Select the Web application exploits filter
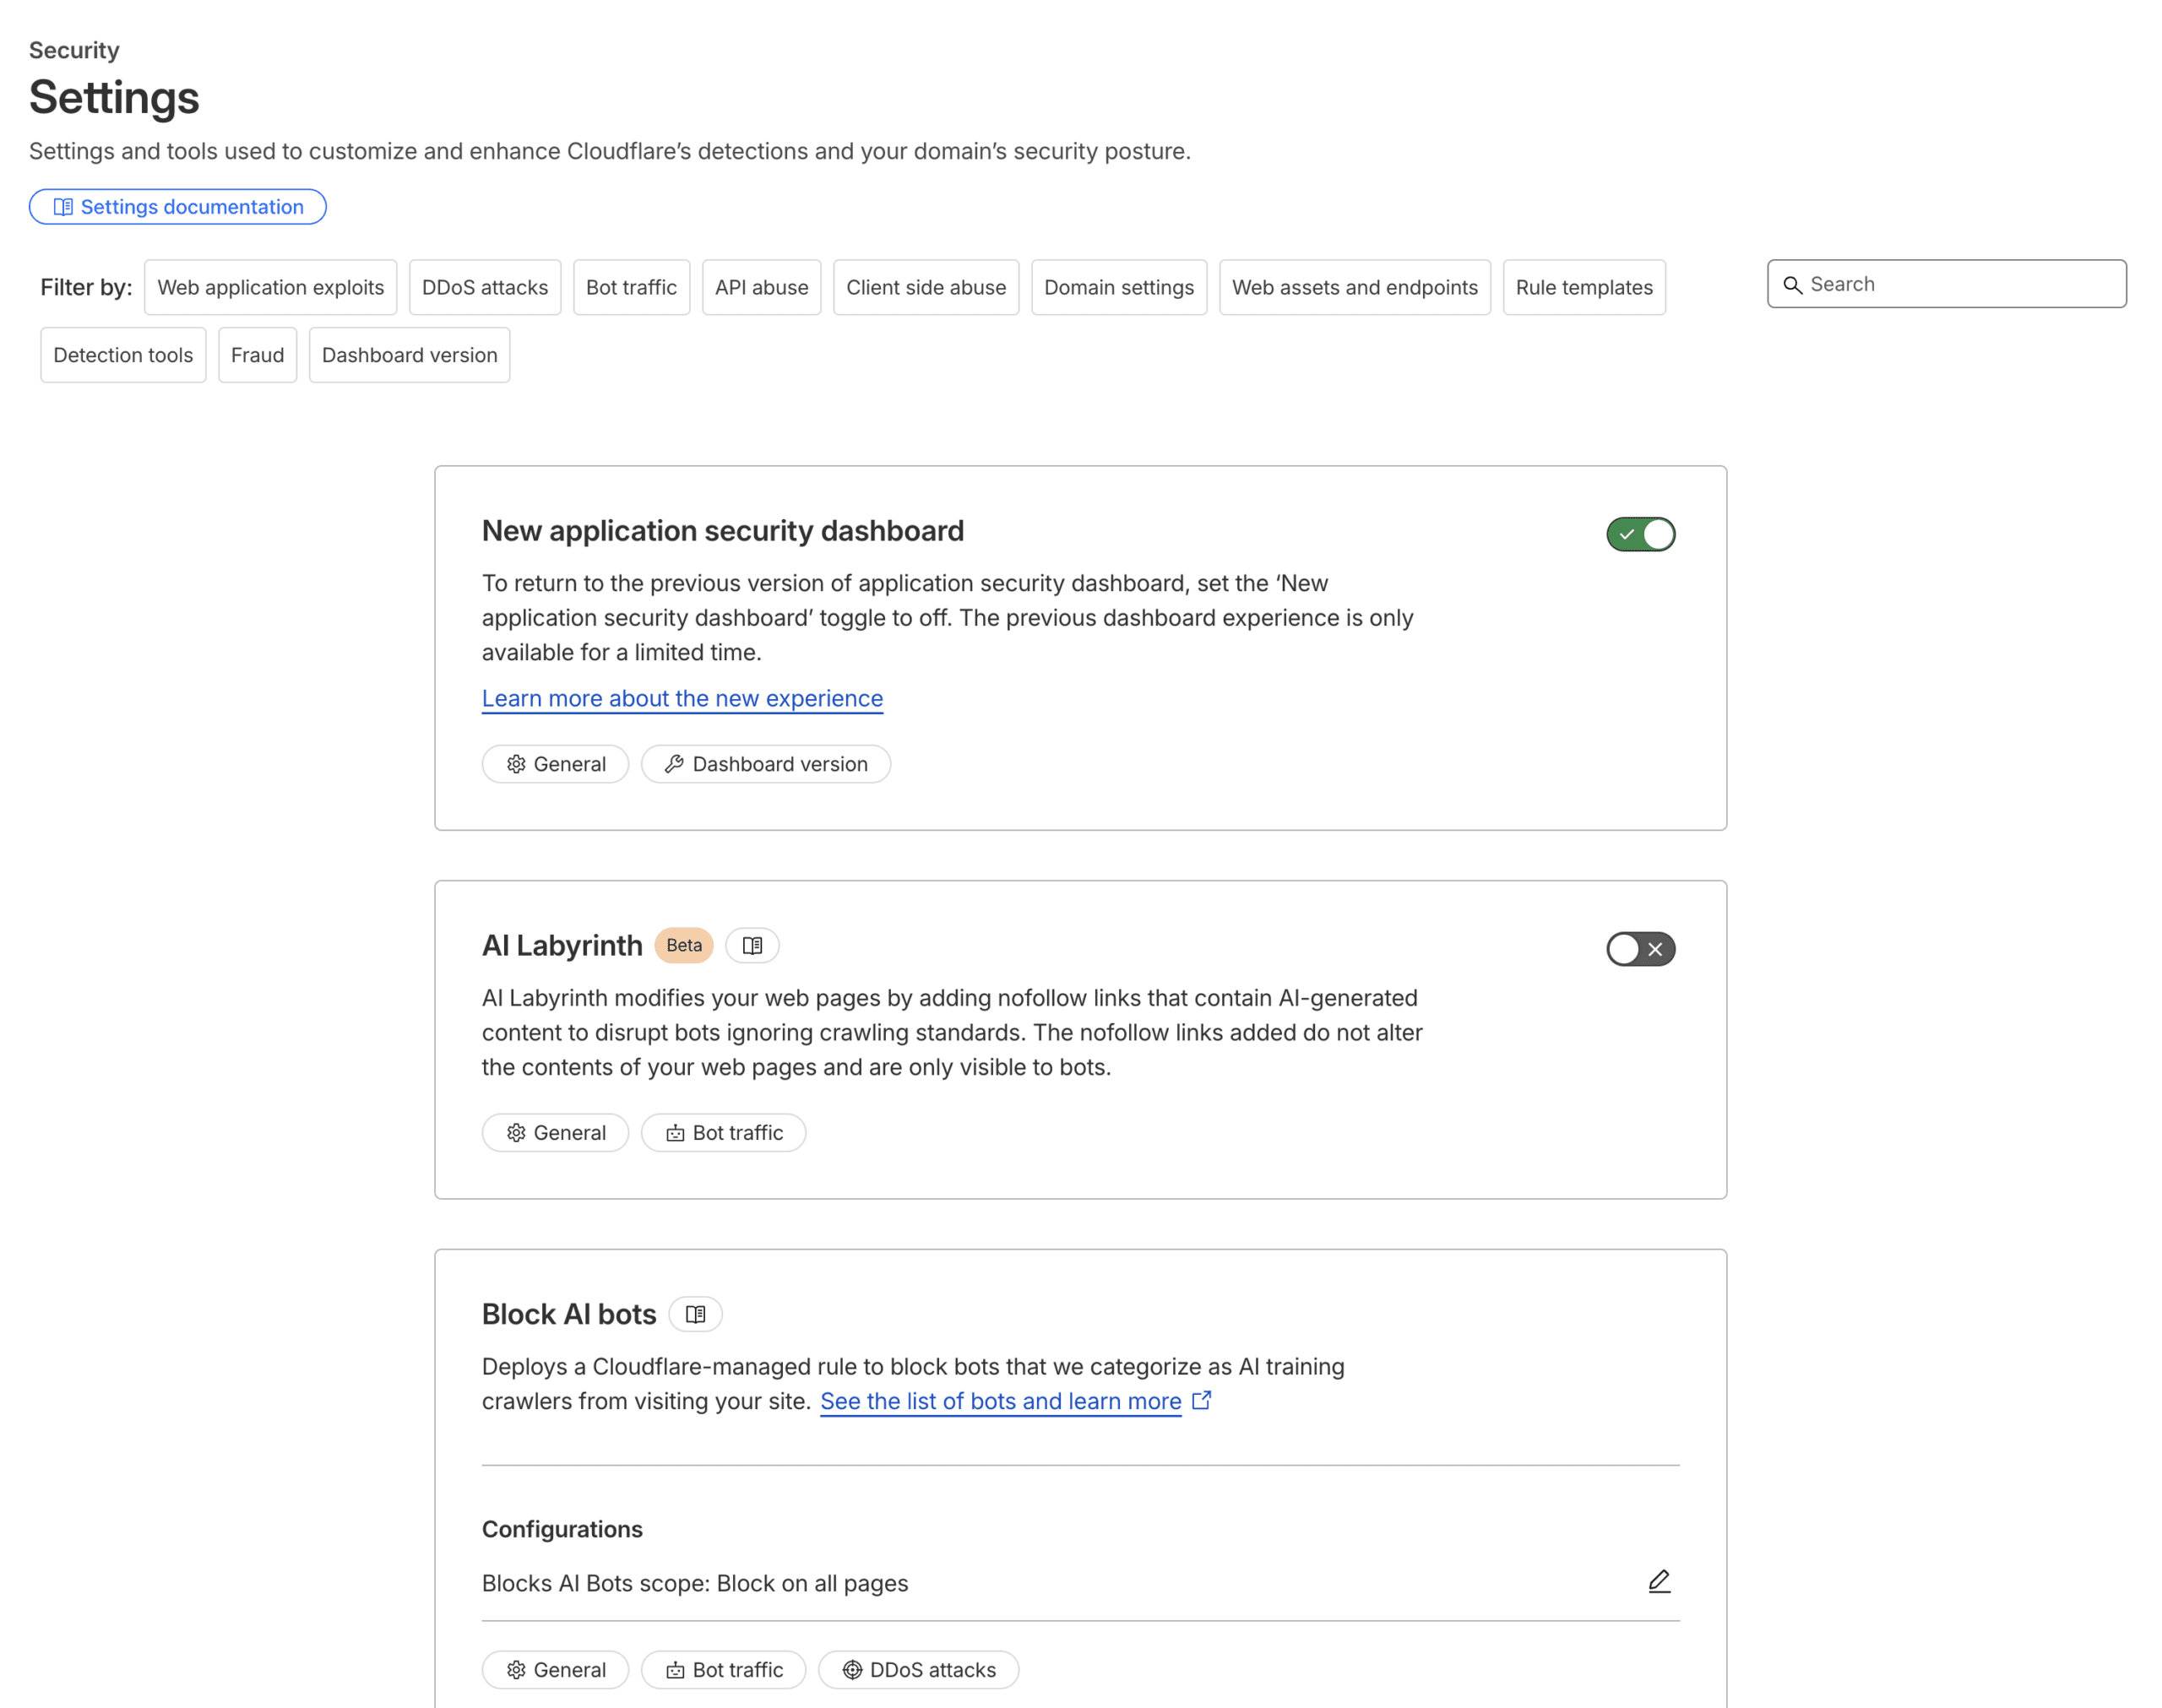 [x=270, y=287]
